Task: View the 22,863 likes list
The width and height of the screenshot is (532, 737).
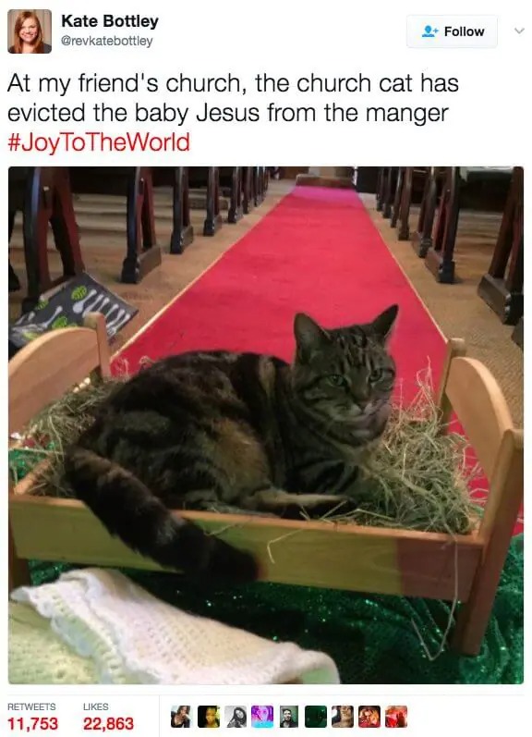Action: (108, 723)
